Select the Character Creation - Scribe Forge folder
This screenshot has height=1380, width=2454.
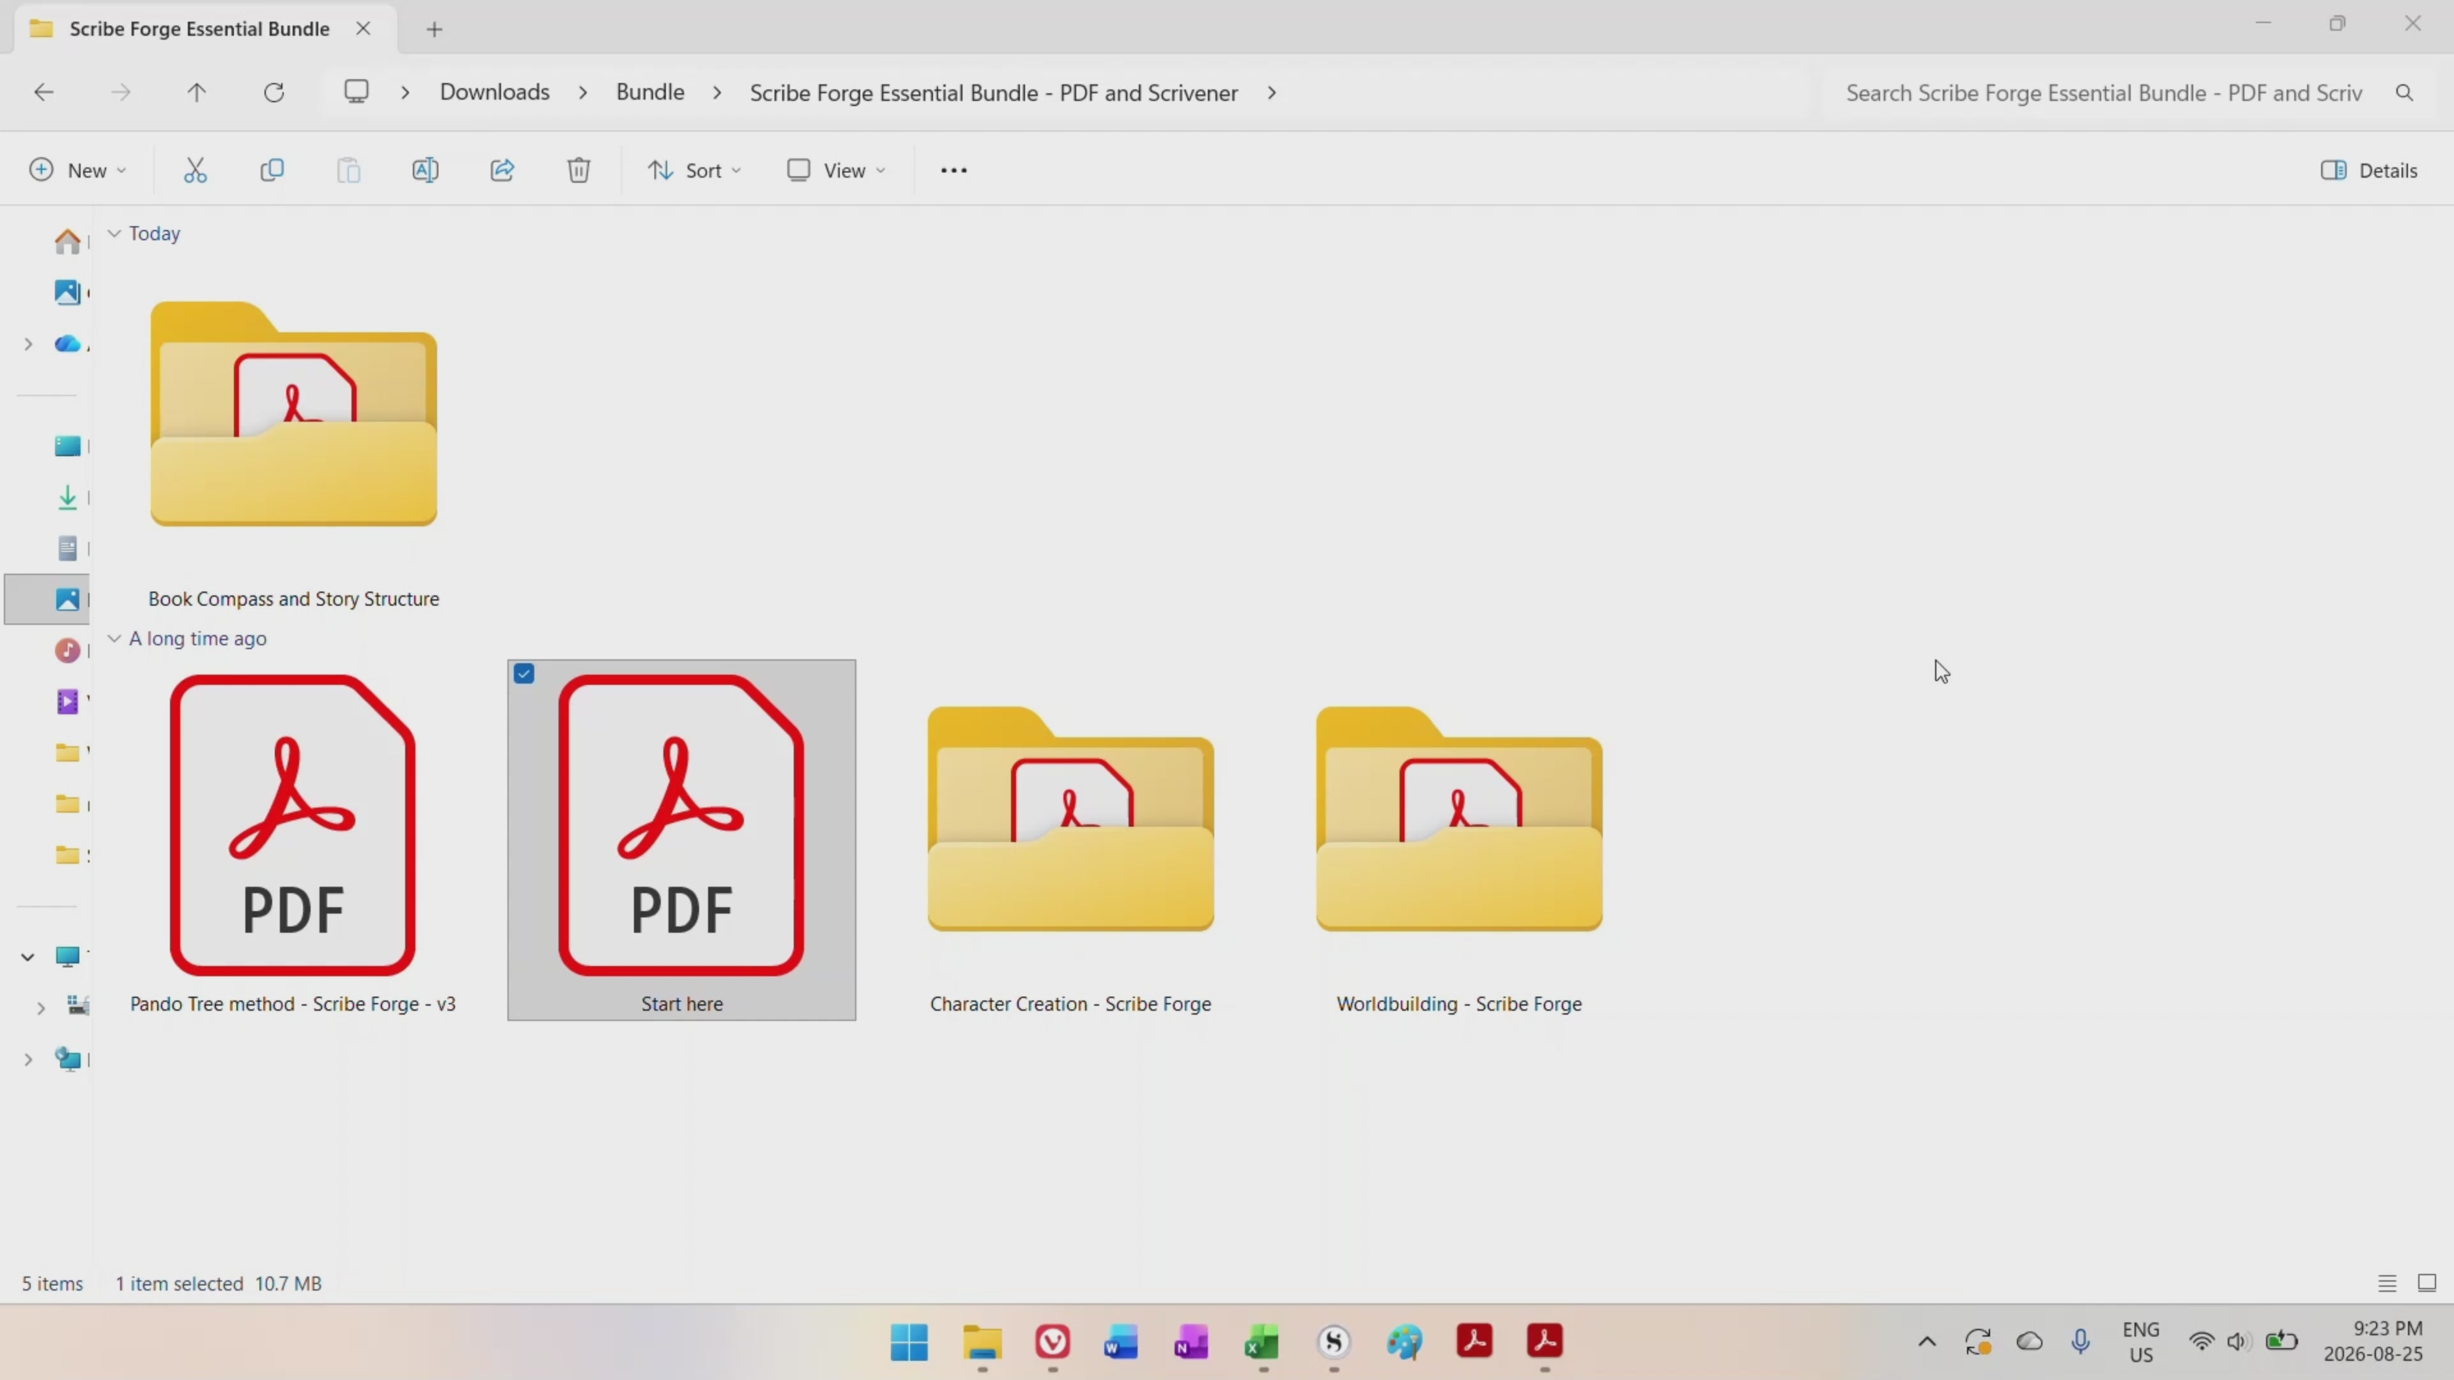[1071, 840]
